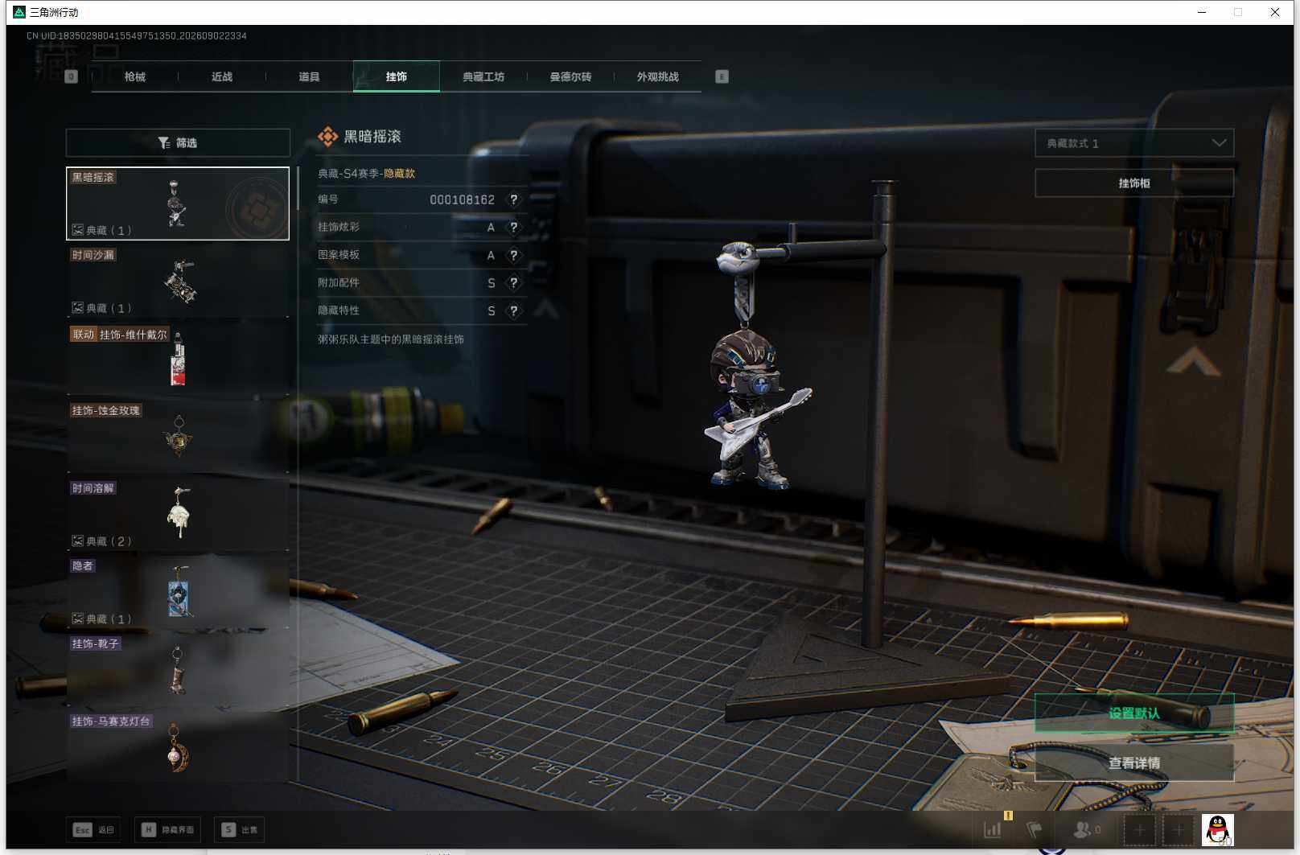Viewport: 1300px width, 855px height.
Task: Click the 典藏 icon on the 隐者 card
Action: coord(78,619)
